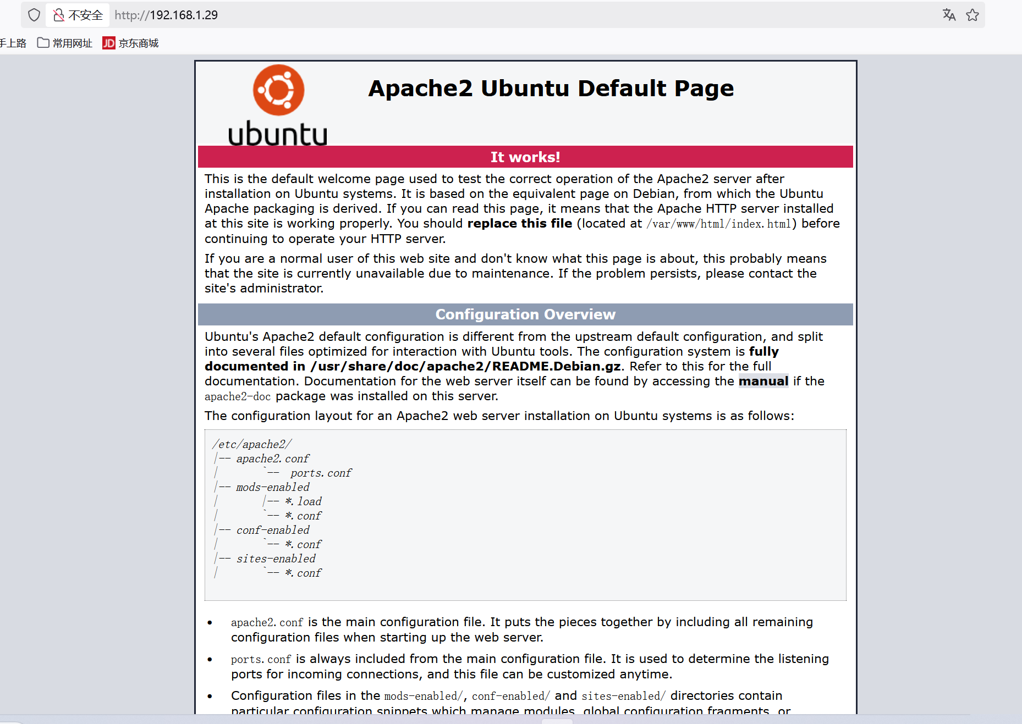The image size is (1022, 724).
Task: Click /etc/apache2/ in the layout tree
Action: (252, 444)
